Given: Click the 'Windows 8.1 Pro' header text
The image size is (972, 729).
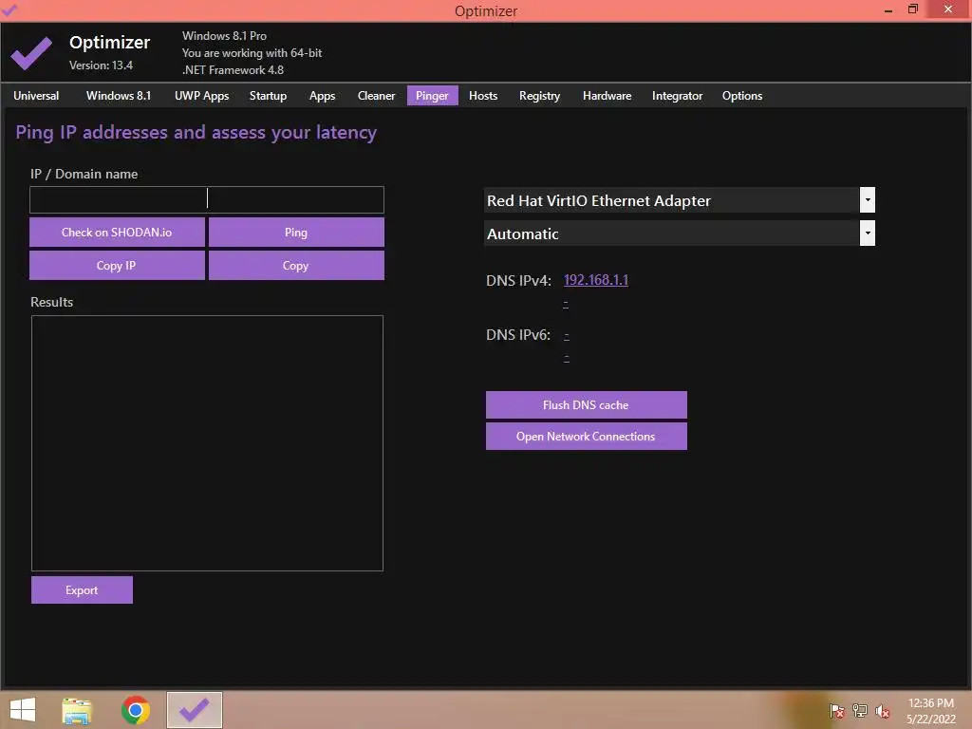Looking at the screenshot, I should 224,36.
